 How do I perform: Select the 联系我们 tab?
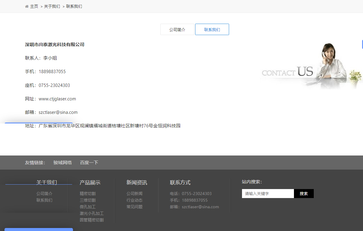pos(212,30)
